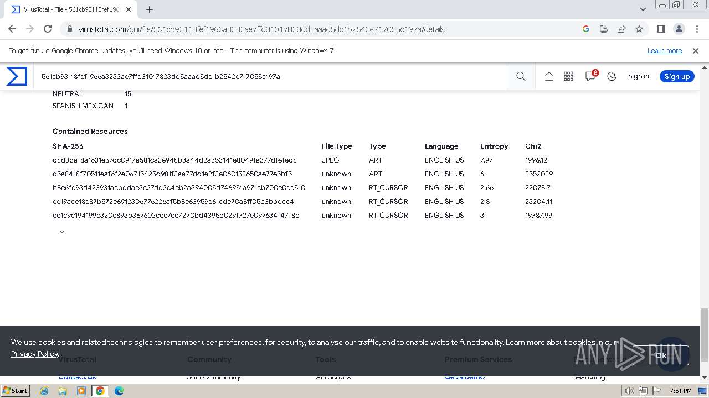Open the Windows Start menu
This screenshot has height=398, width=709.
tap(16, 390)
